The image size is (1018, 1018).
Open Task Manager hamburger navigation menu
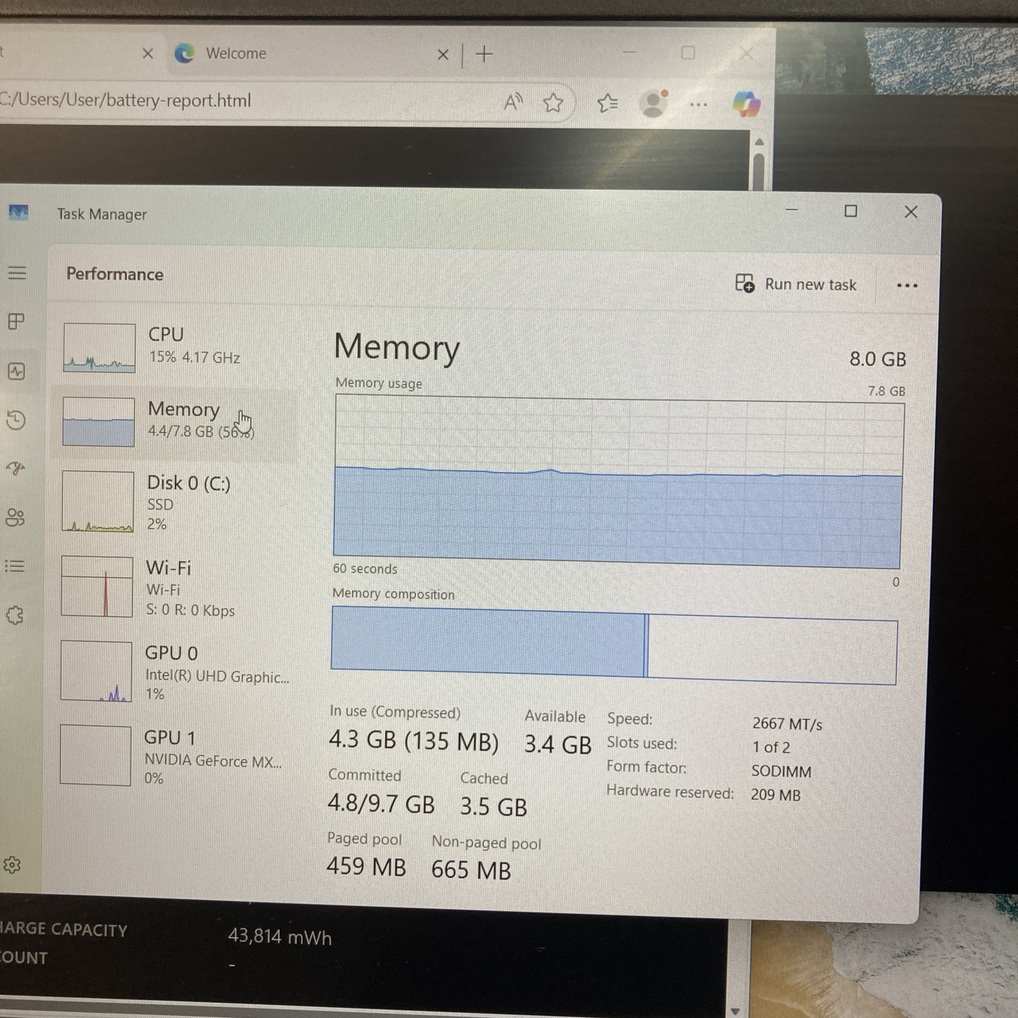17,273
